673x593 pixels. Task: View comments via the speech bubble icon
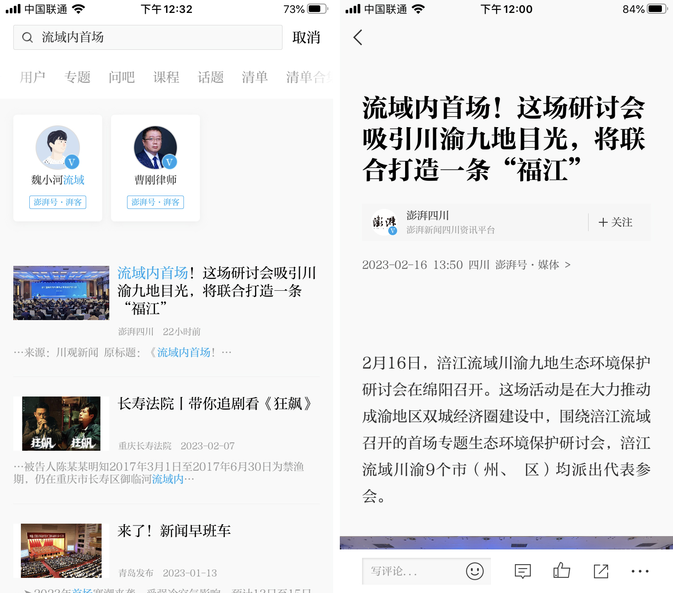point(522,571)
